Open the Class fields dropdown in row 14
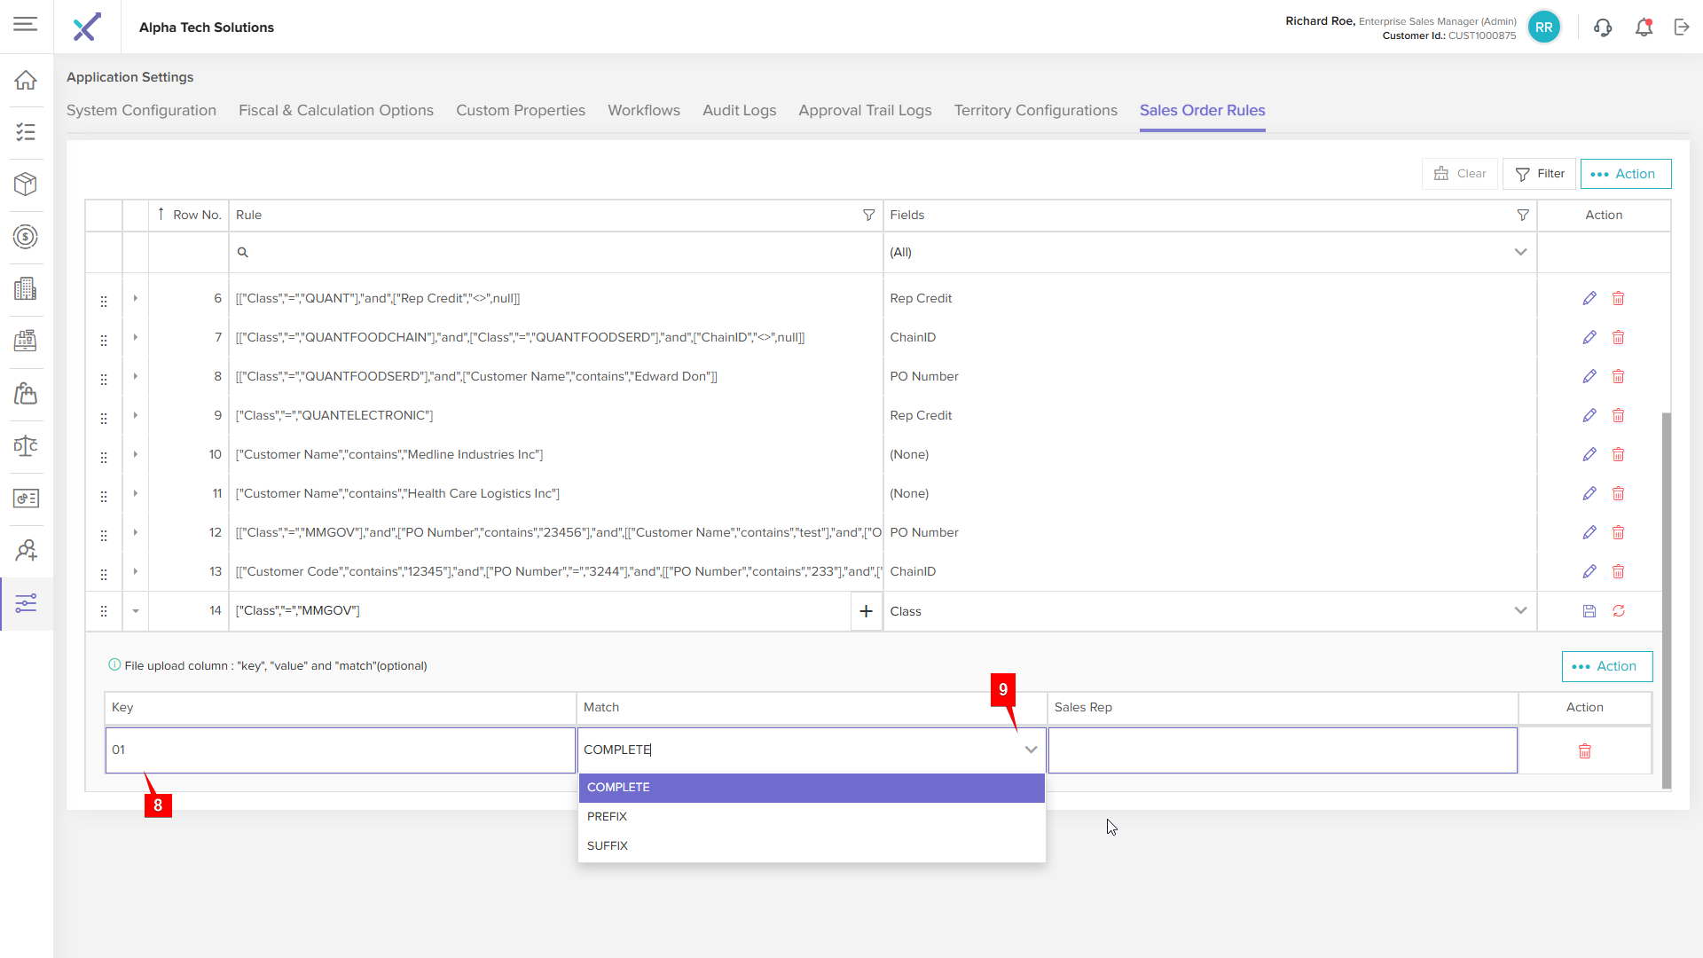Screen dimensions: 1703x958 pyautogui.click(x=1519, y=611)
